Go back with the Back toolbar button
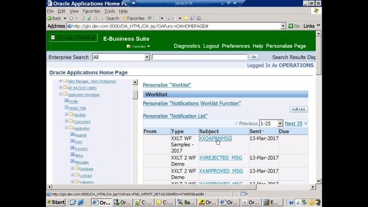368x207 pixels. [54, 18]
